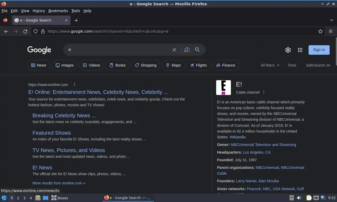337x202 pixels.
Task: Open Google search Tools options
Action: click(292, 65)
